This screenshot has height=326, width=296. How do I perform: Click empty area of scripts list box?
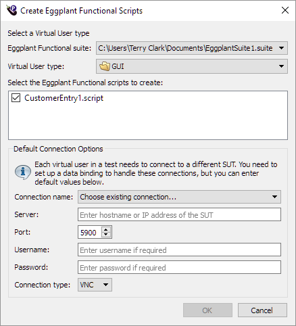point(148,122)
